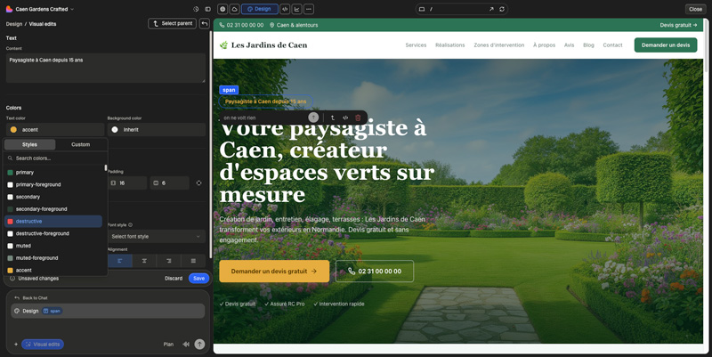
Task: Click the padding individual sides icon
Action: point(198,183)
